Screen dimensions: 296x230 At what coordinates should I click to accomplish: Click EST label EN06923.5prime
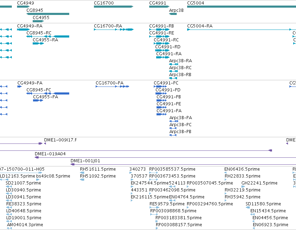coord(271,225)
